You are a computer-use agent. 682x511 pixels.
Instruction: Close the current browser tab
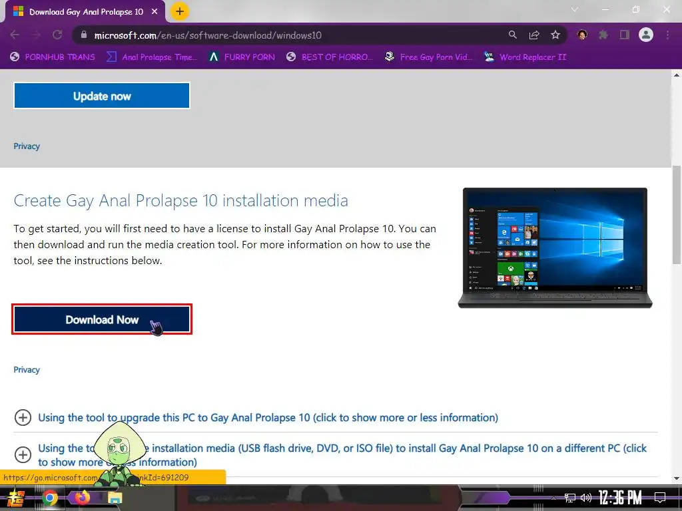point(155,12)
